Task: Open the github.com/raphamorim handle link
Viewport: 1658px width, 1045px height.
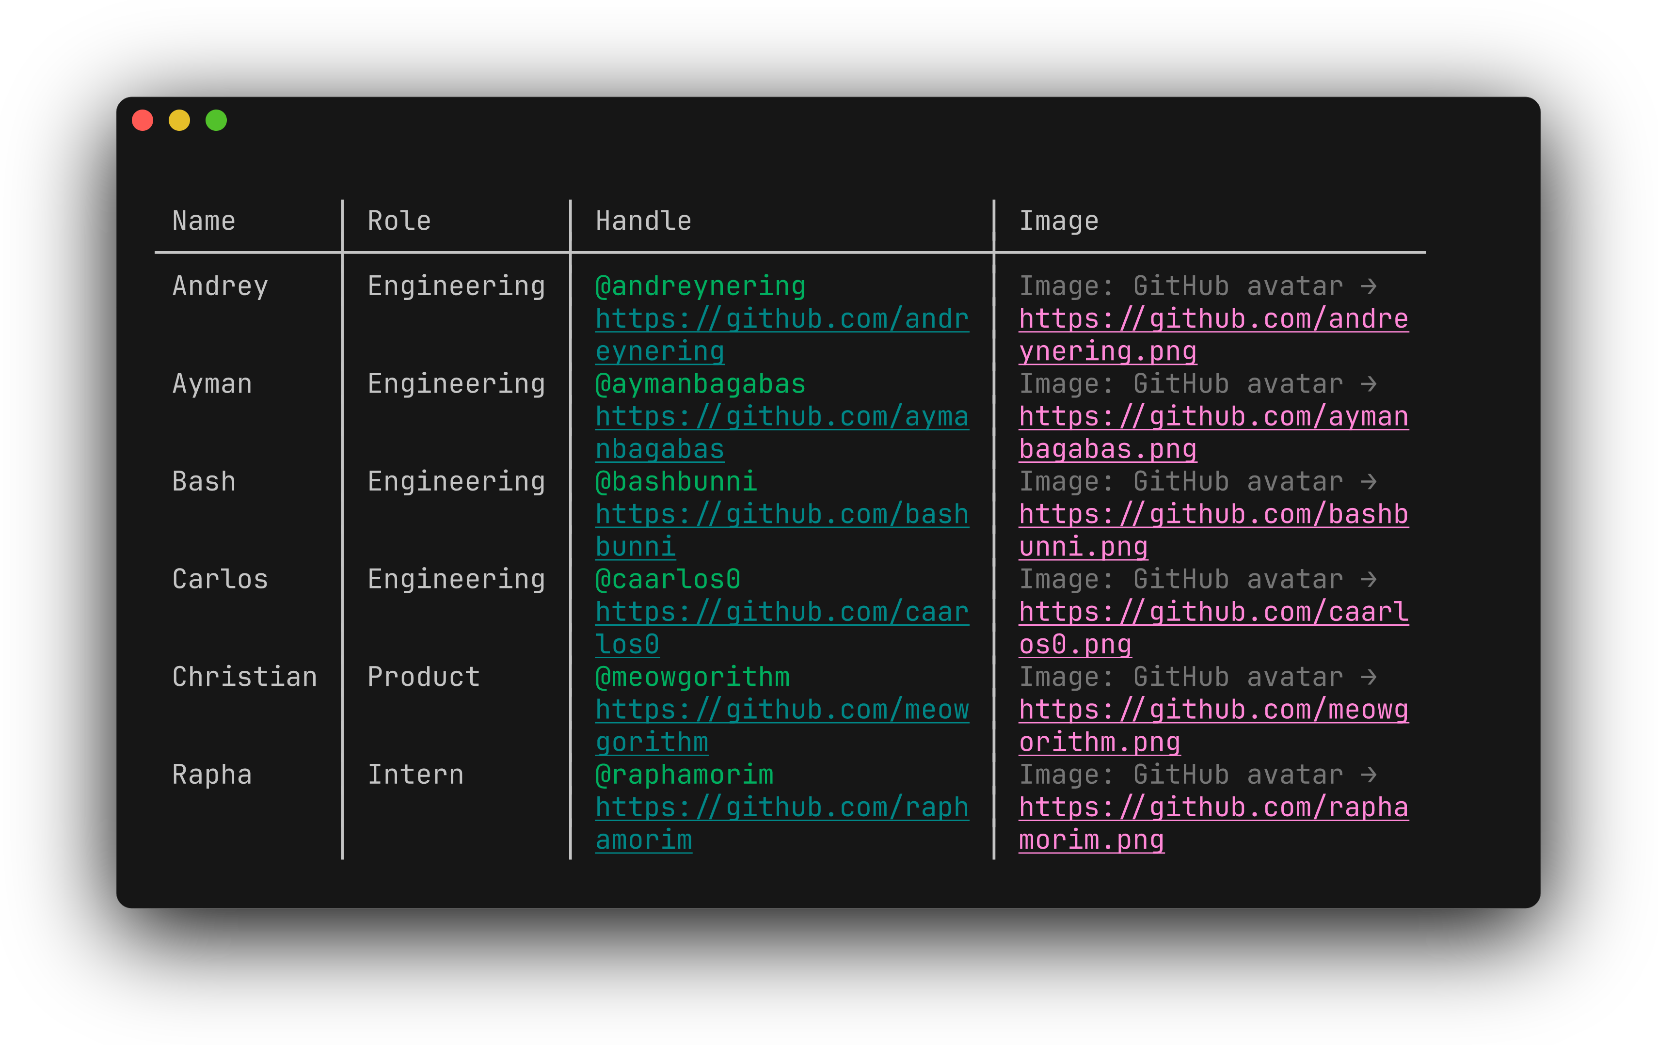Action: click(x=781, y=824)
